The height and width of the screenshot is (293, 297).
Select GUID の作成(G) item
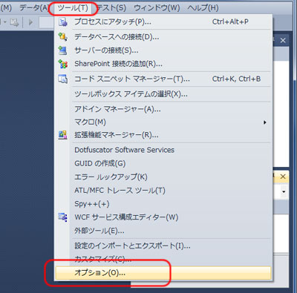pos(100,163)
